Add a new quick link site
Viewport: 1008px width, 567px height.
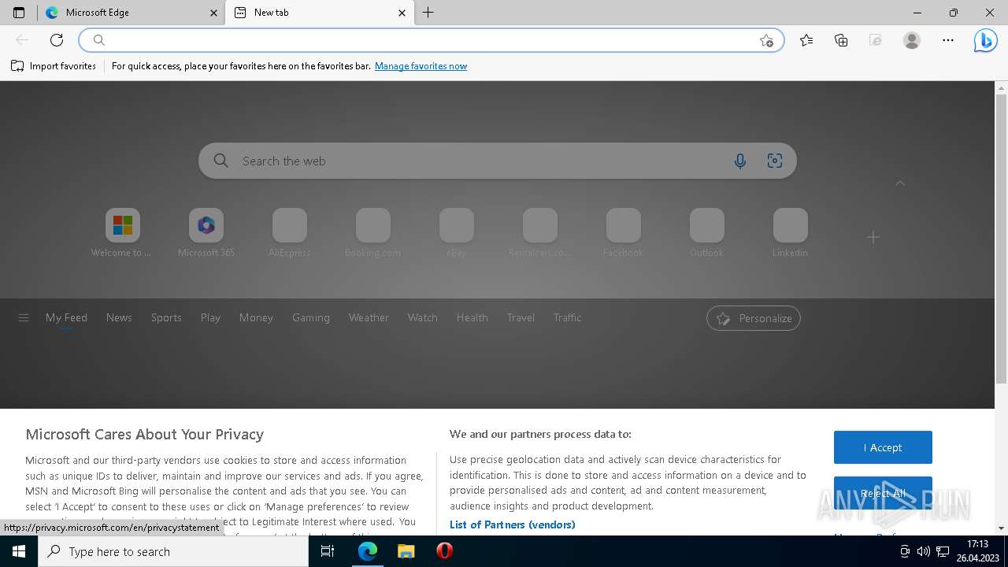coord(873,237)
